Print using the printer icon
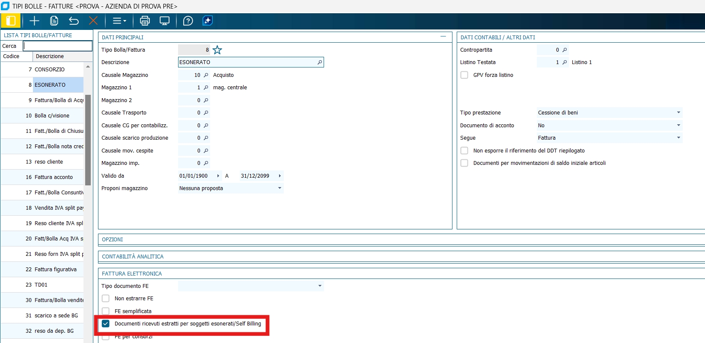Screen dimensions: 705x343 click(x=145, y=21)
